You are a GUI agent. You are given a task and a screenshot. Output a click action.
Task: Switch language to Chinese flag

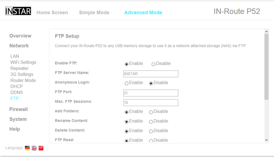pos(41,148)
